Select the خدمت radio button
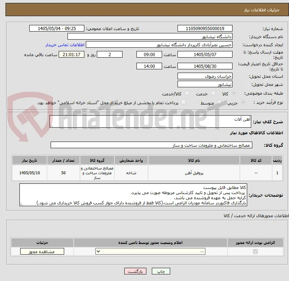 (x=213, y=93)
